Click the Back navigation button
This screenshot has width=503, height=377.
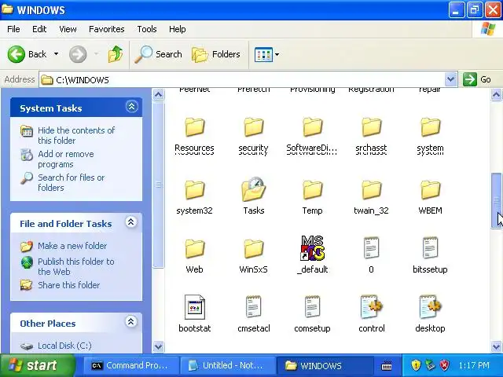(27, 54)
